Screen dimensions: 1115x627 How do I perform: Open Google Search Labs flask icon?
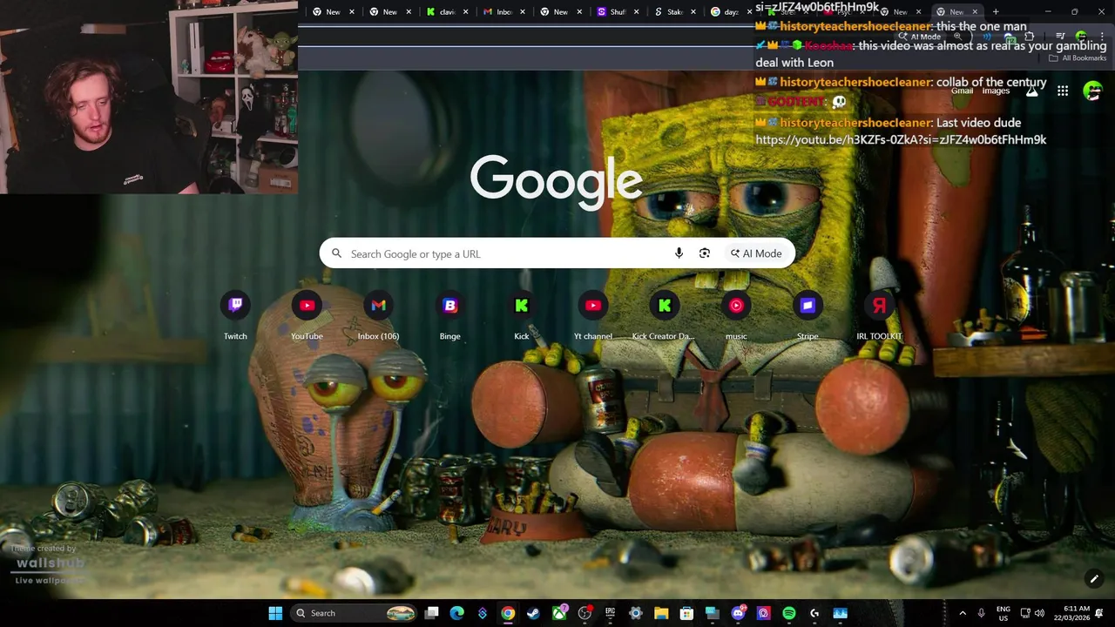(x=1032, y=91)
